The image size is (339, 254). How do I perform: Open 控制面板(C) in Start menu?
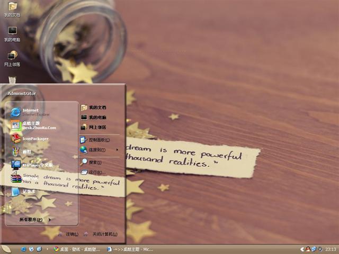pos(99,140)
